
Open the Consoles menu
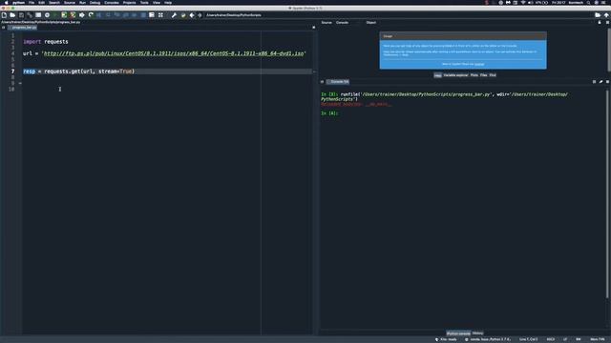[x=112, y=2]
